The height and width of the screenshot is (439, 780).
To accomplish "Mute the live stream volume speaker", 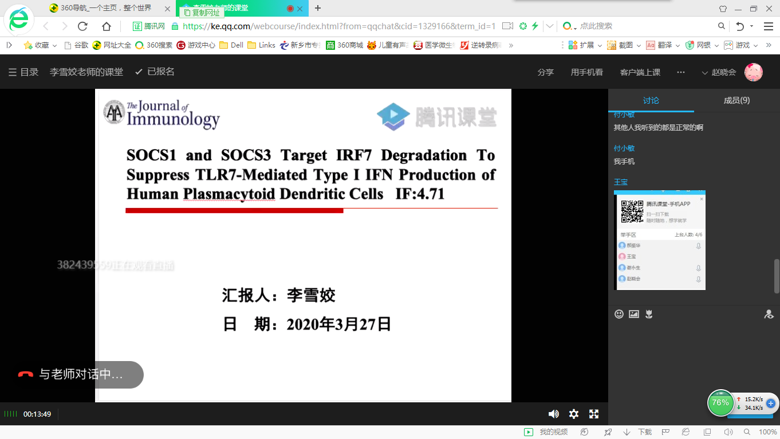I will (553, 414).
